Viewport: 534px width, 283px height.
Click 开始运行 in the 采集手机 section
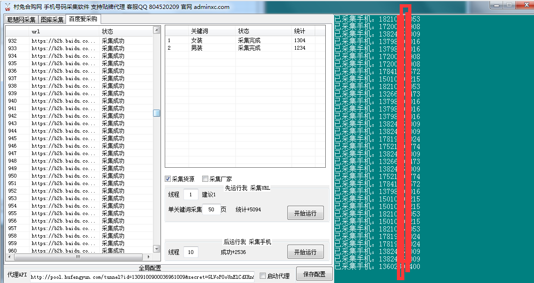(x=305, y=252)
